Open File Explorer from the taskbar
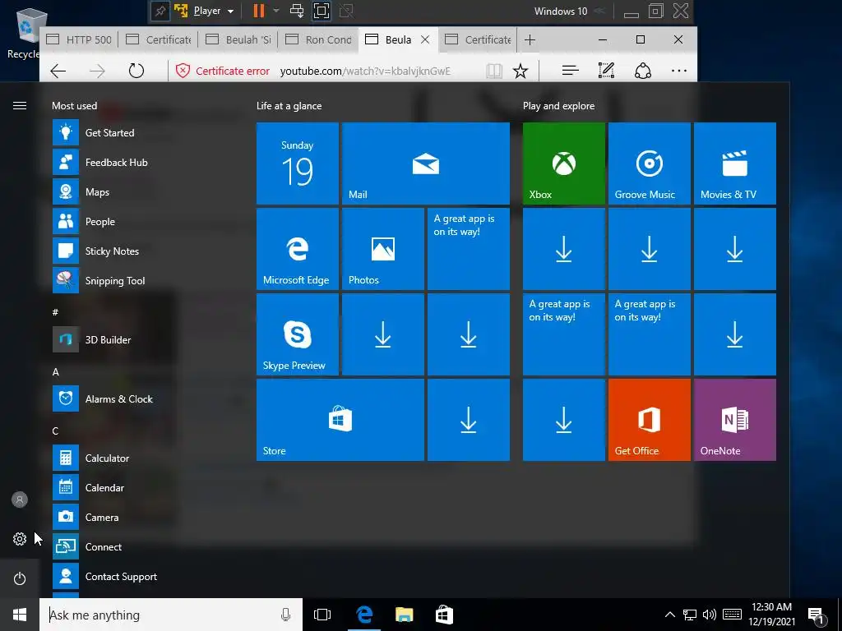This screenshot has height=631, width=842. (404, 615)
